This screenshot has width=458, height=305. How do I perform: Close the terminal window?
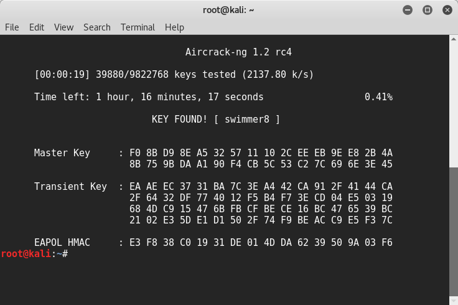tap(447, 10)
